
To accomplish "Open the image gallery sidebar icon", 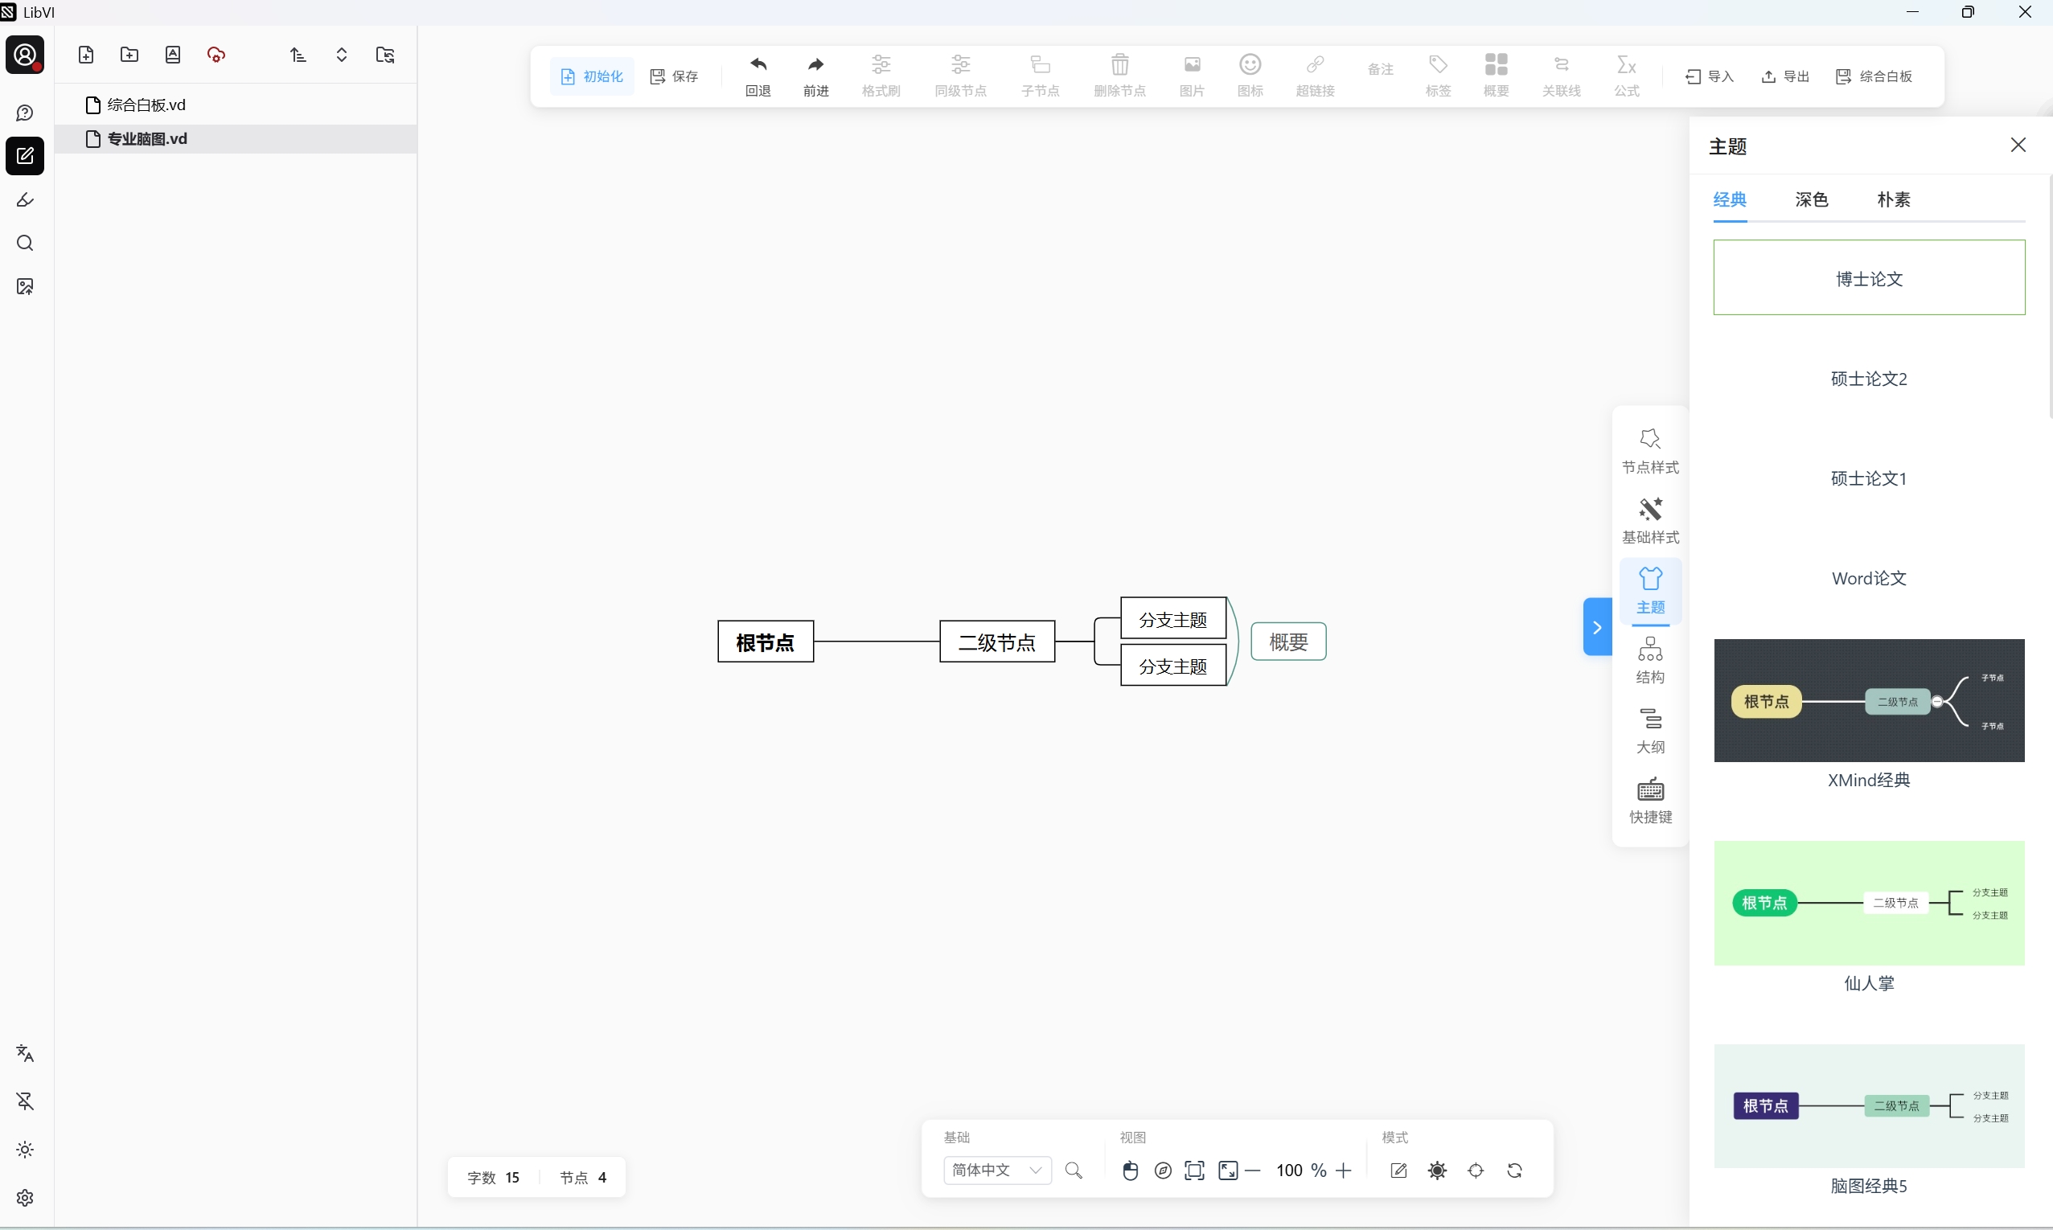I will 25,287.
